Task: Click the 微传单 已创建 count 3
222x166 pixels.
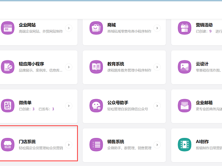Action: click(33, 109)
